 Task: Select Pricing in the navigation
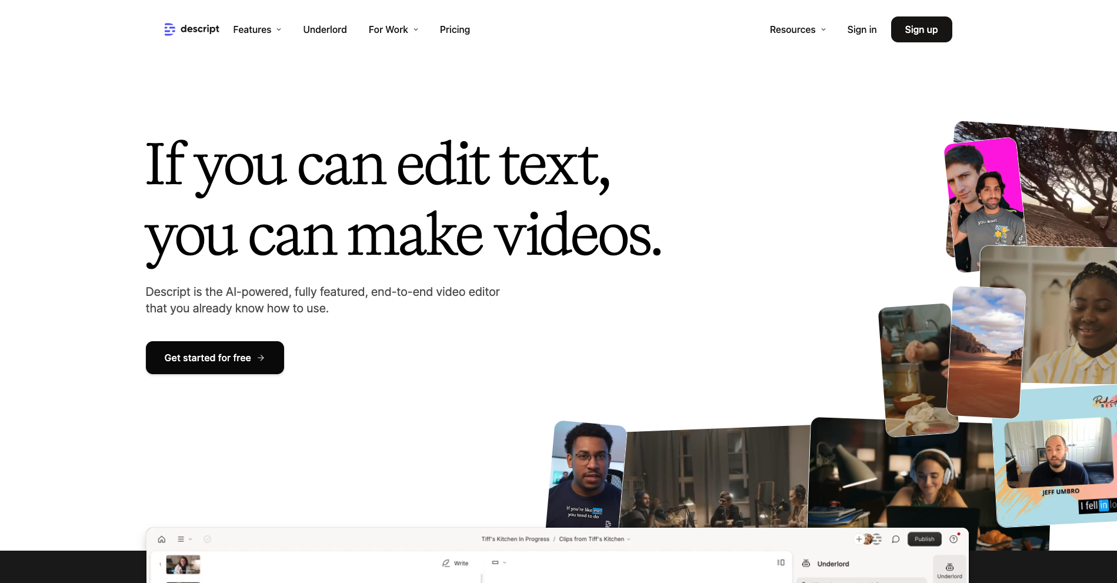[x=455, y=29]
